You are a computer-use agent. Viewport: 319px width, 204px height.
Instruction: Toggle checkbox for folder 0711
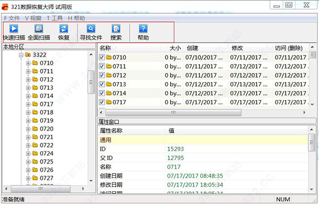pyautogui.click(x=102, y=66)
